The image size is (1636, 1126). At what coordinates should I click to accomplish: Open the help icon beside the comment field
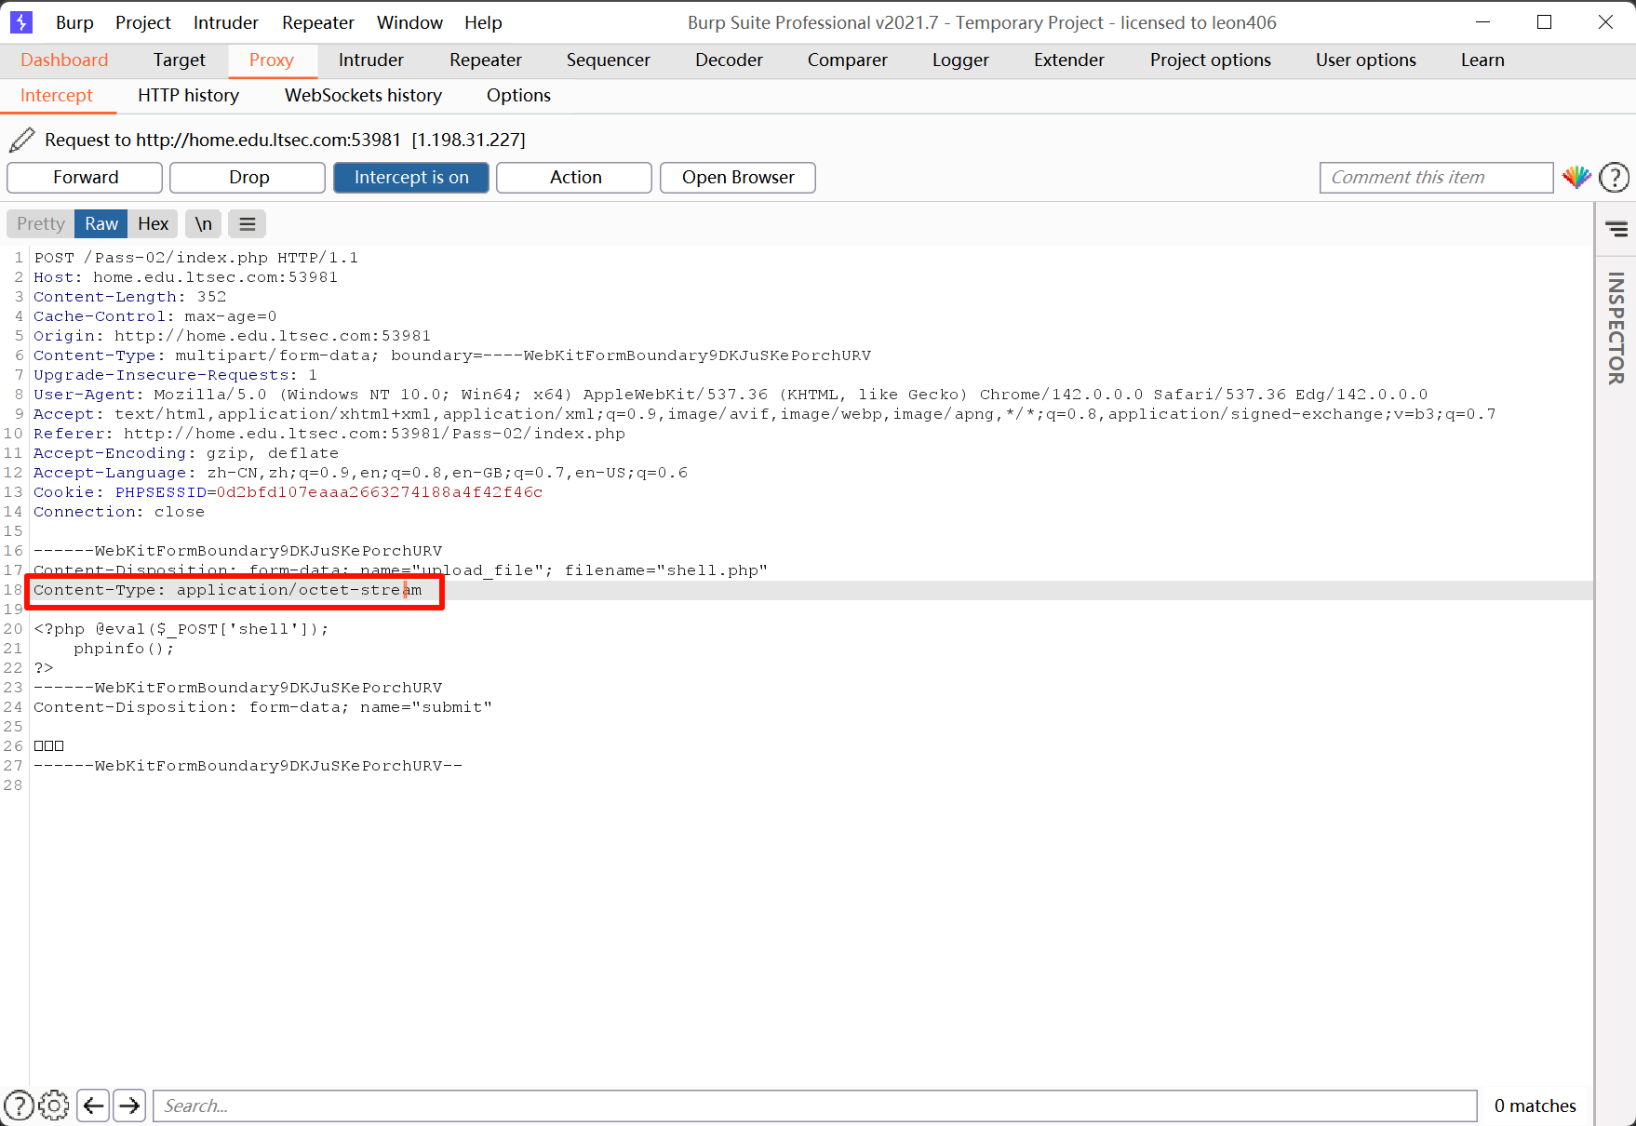pos(1615,177)
